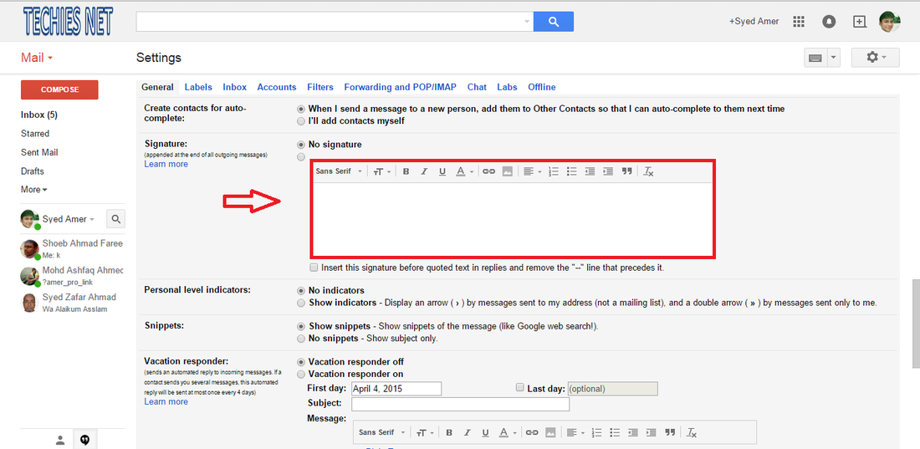Image resolution: width=920 pixels, height=449 pixels.
Task: Toggle underline in signature toolbar
Action: point(442,171)
